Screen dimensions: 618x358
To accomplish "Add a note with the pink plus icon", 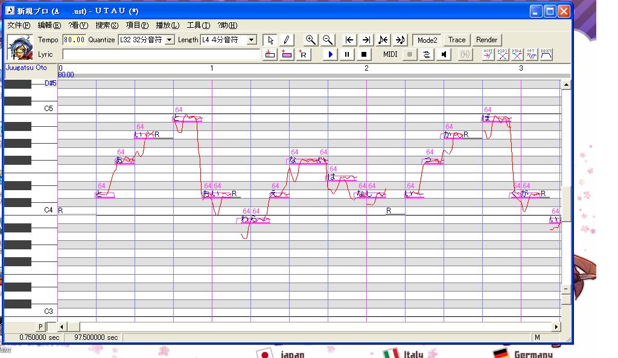I will [287, 54].
